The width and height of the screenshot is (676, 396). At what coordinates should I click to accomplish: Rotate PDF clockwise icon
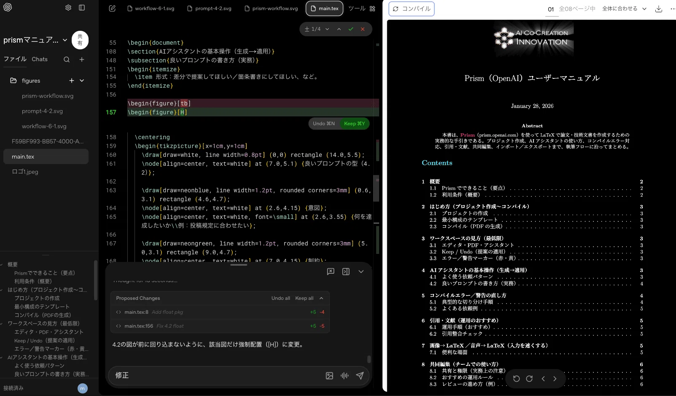tap(529, 379)
